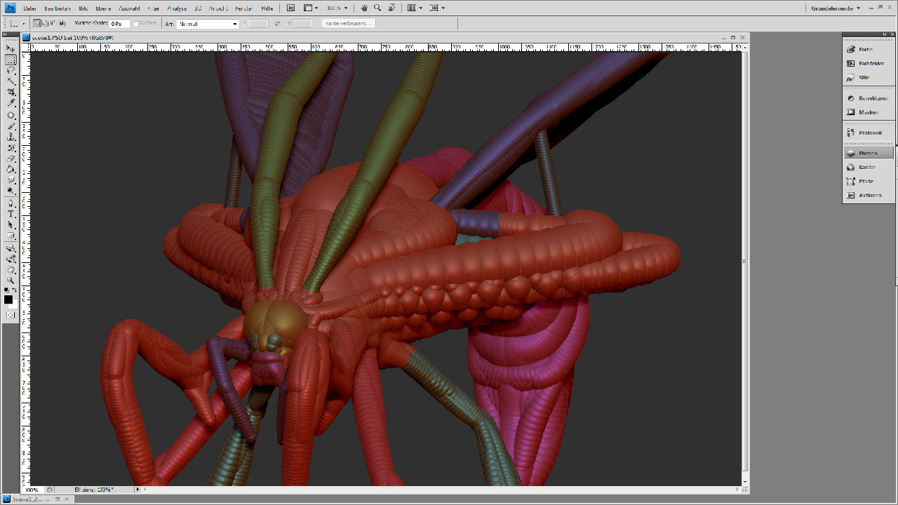Click the Weiche Kante input field
Image resolution: width=898 pixels, height=505 pixels.
[119, 24]
